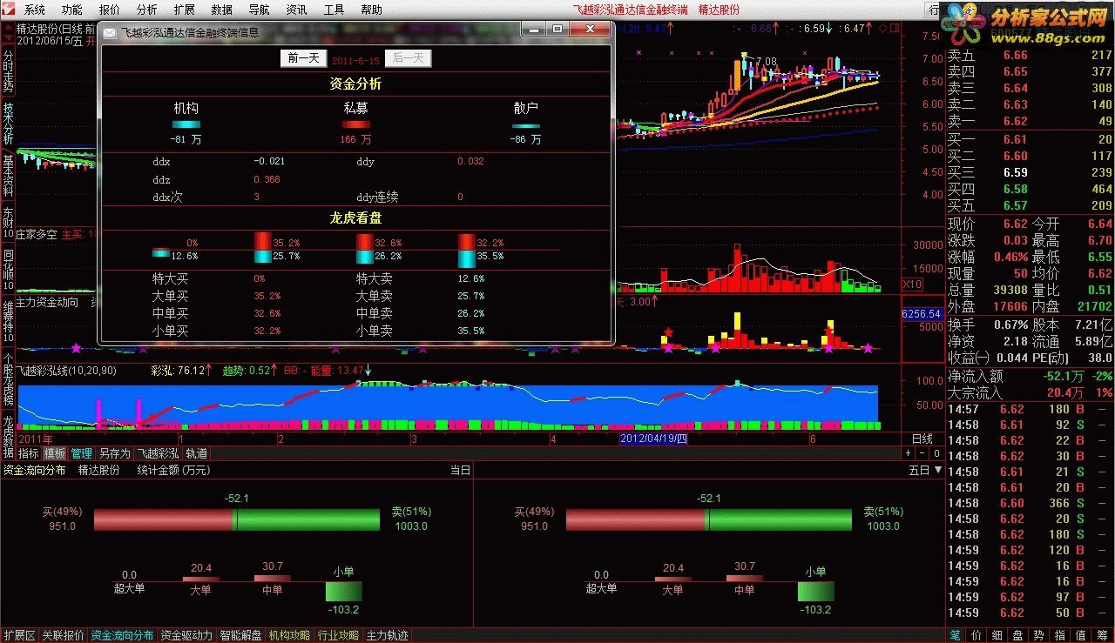The image size is (1115, 643).
Task: Click the 买一 price 6.61 row
Action: pos(1031,139)
